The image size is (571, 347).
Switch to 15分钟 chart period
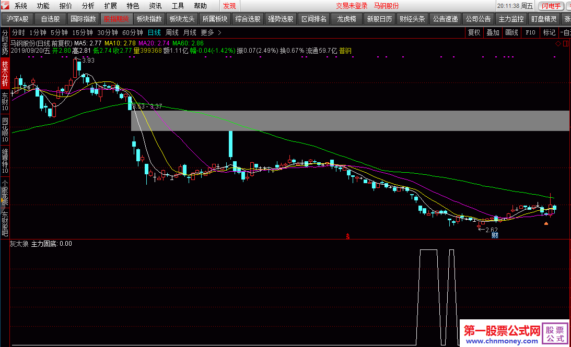tap(83, 32)
